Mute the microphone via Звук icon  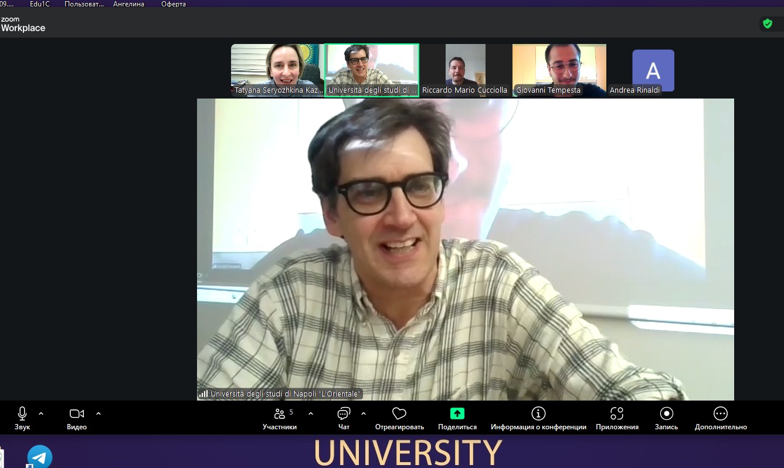(22, 414)
